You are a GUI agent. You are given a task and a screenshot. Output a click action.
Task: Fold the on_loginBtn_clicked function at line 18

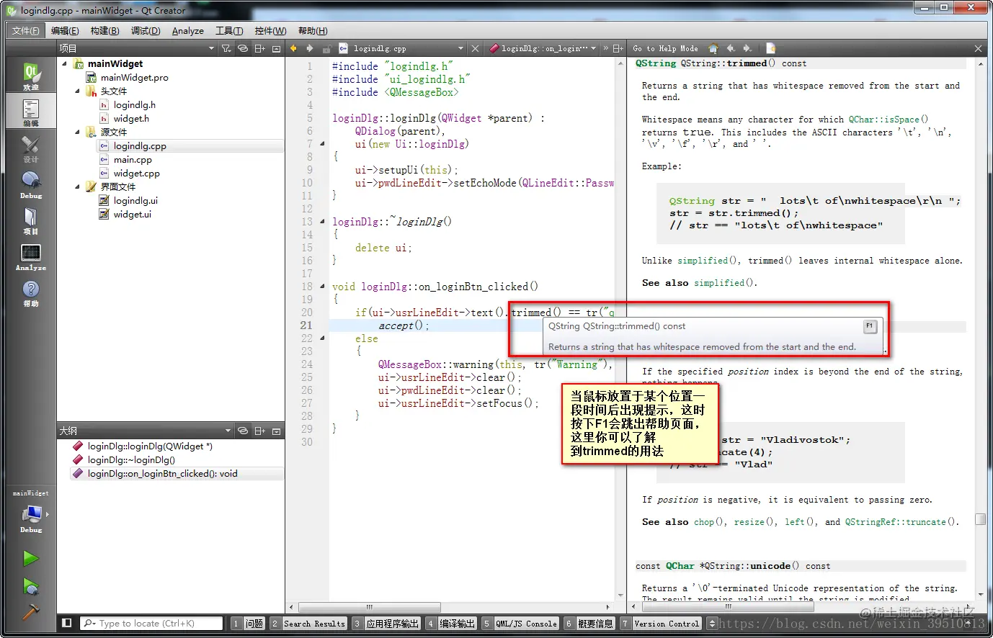(323, 287)
